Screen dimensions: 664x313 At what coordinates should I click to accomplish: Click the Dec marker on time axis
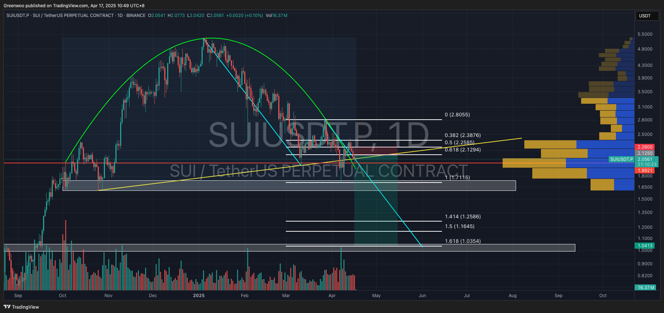click(x=153, y=296)
